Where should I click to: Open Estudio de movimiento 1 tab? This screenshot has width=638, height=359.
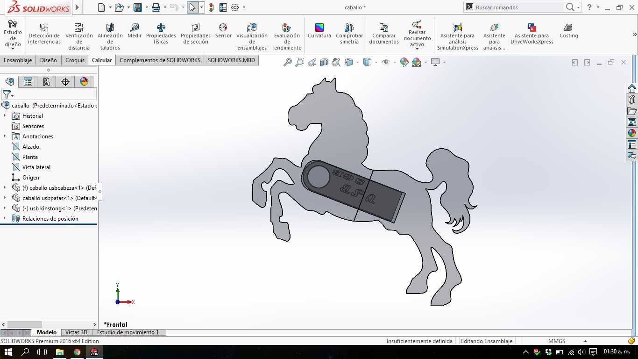[x=128, y=332]
